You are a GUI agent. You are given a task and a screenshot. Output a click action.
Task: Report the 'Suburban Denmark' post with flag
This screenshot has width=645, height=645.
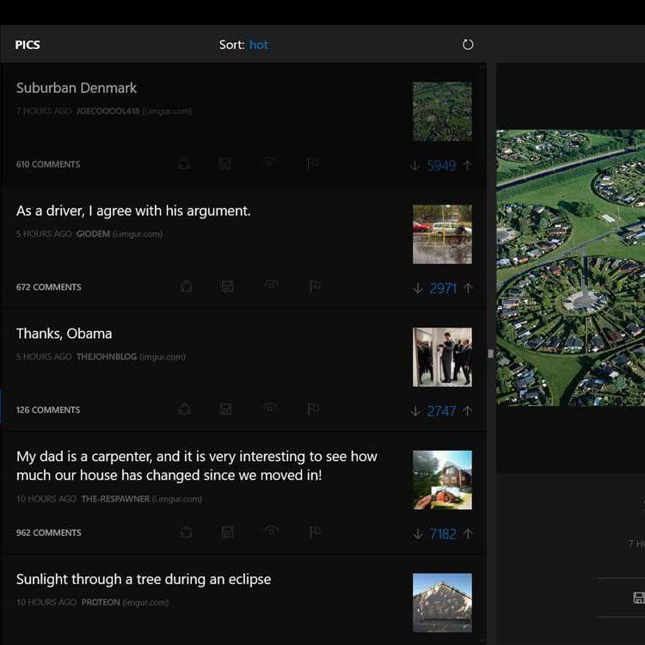pyautogui.click(x=313, y=163)
